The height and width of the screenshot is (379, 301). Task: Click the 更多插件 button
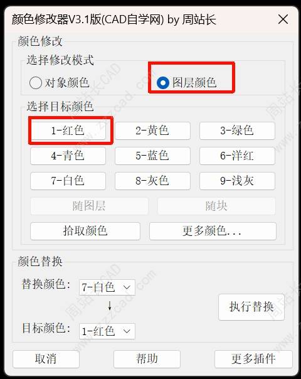point(253,359)
